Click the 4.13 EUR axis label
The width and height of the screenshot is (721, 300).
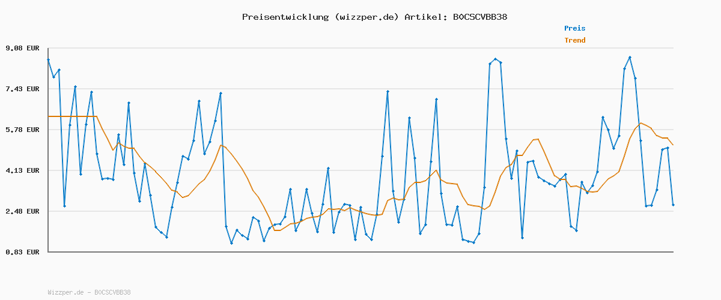click(x=22, y=170)
